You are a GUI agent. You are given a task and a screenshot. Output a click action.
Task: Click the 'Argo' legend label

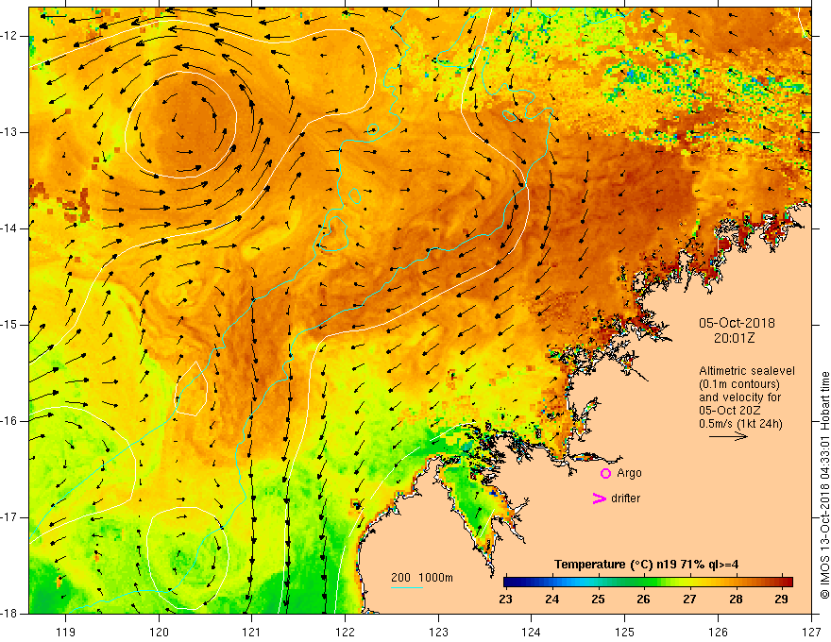pyautogui.click(x=629, y=473)
